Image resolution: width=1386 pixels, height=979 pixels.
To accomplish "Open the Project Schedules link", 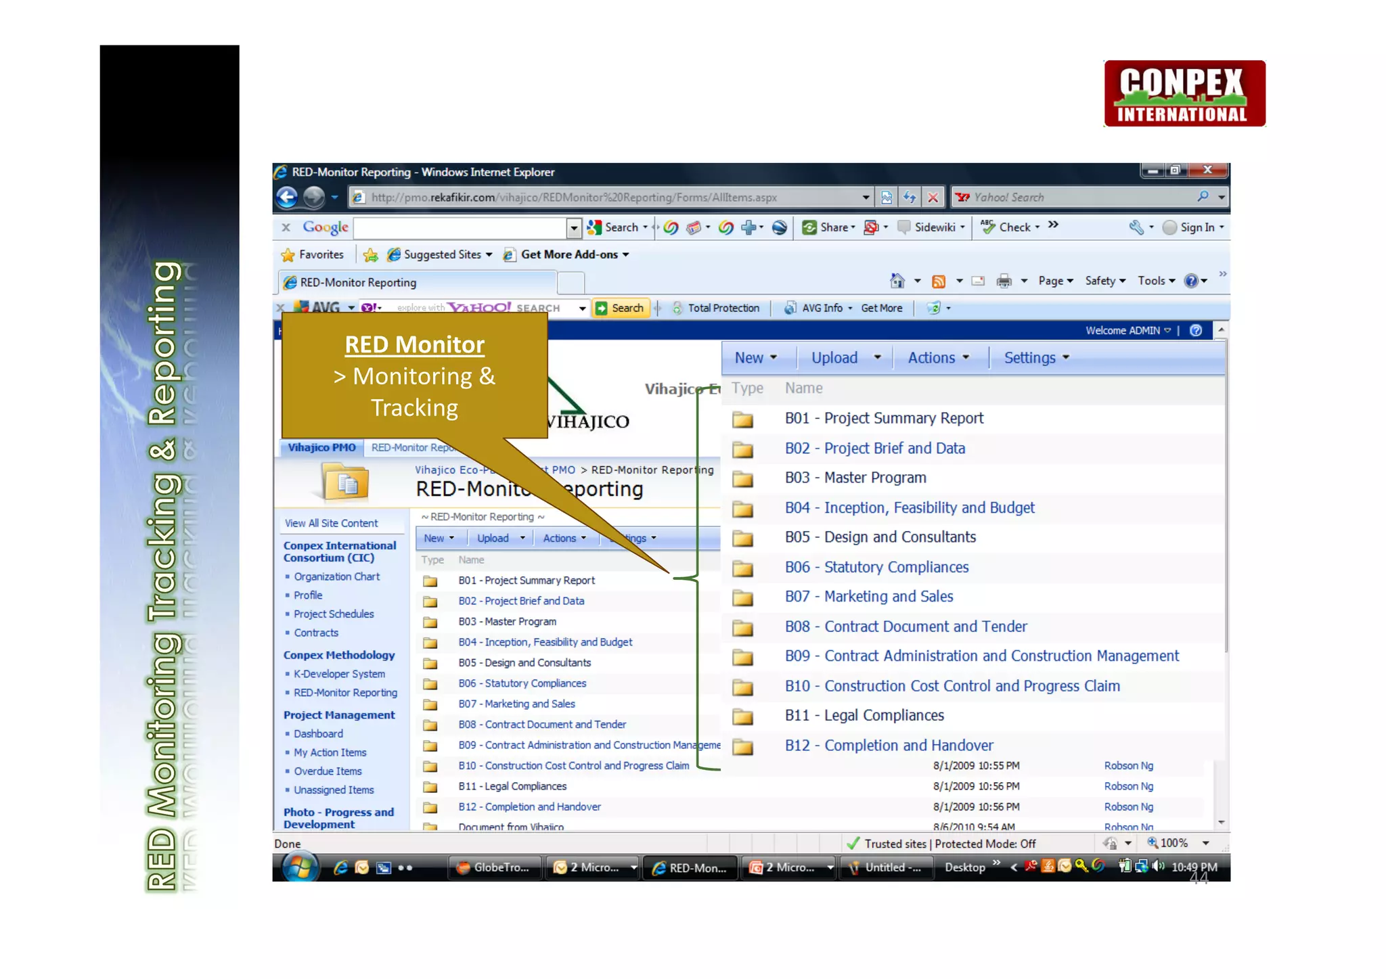I will [334, 614].
